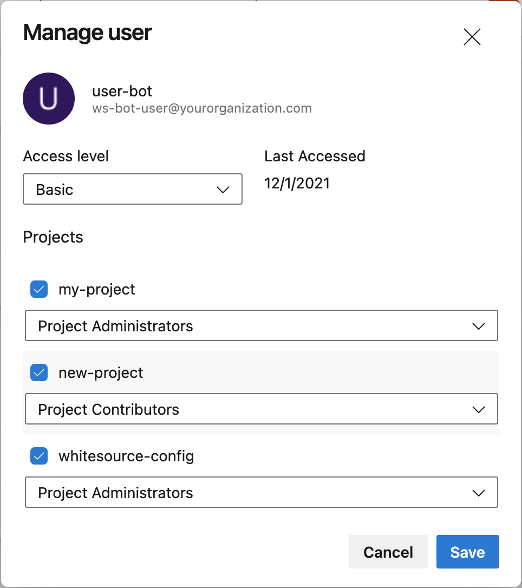Uncheck the my-project checkbox

(39, 290)
